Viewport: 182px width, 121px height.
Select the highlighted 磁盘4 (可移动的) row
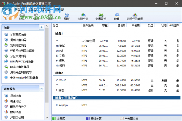point(117,98)
